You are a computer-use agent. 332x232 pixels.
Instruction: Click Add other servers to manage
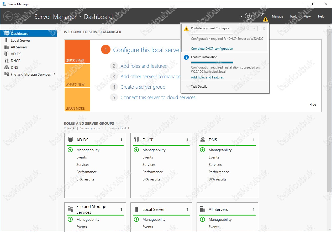(x=150, y=77)
